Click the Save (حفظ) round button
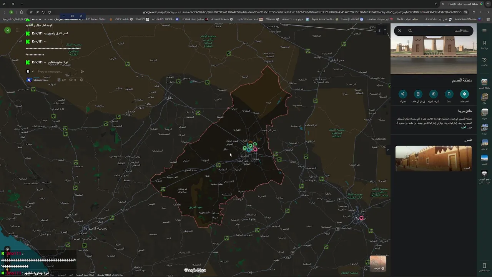The width and height of the screenshot is (492, 277). point(449,94)
